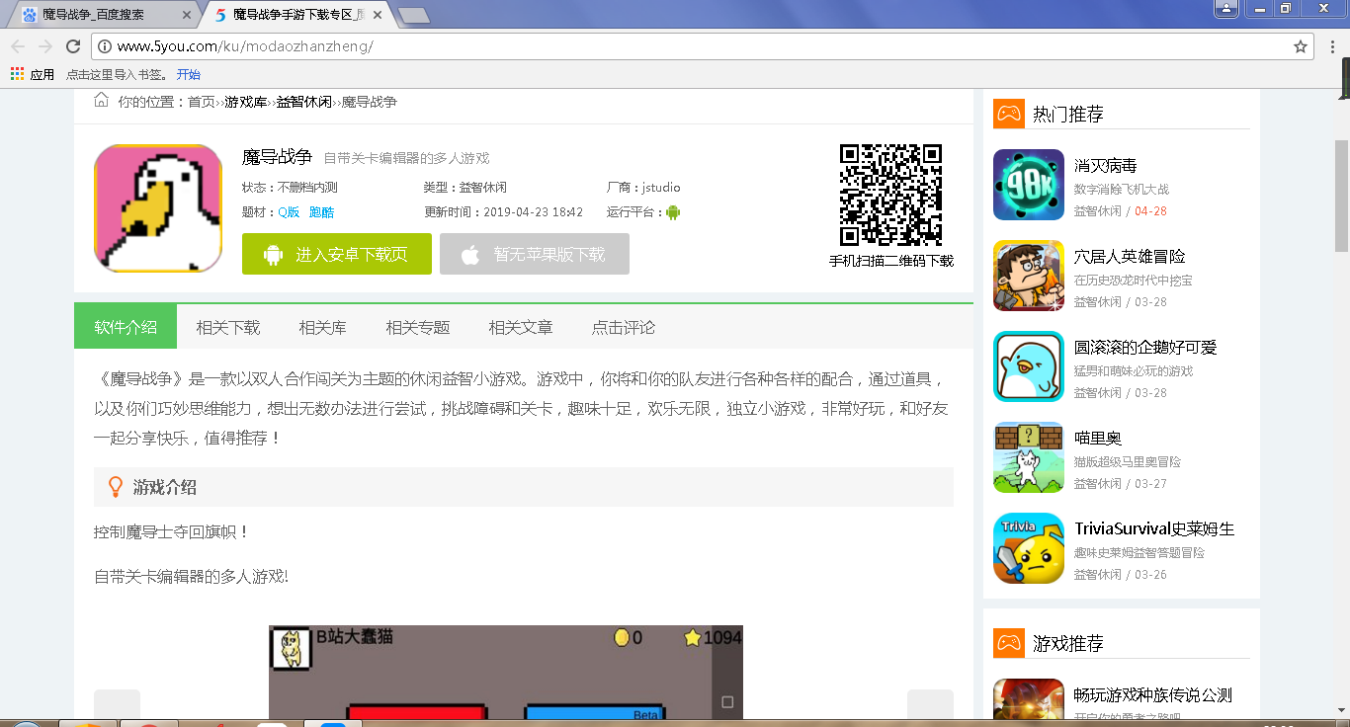The width and height of the screenshot is (1350, 727).
Task: Click the TriviaSurvival史莱姆生 game icon
Action: point(1029,548)
